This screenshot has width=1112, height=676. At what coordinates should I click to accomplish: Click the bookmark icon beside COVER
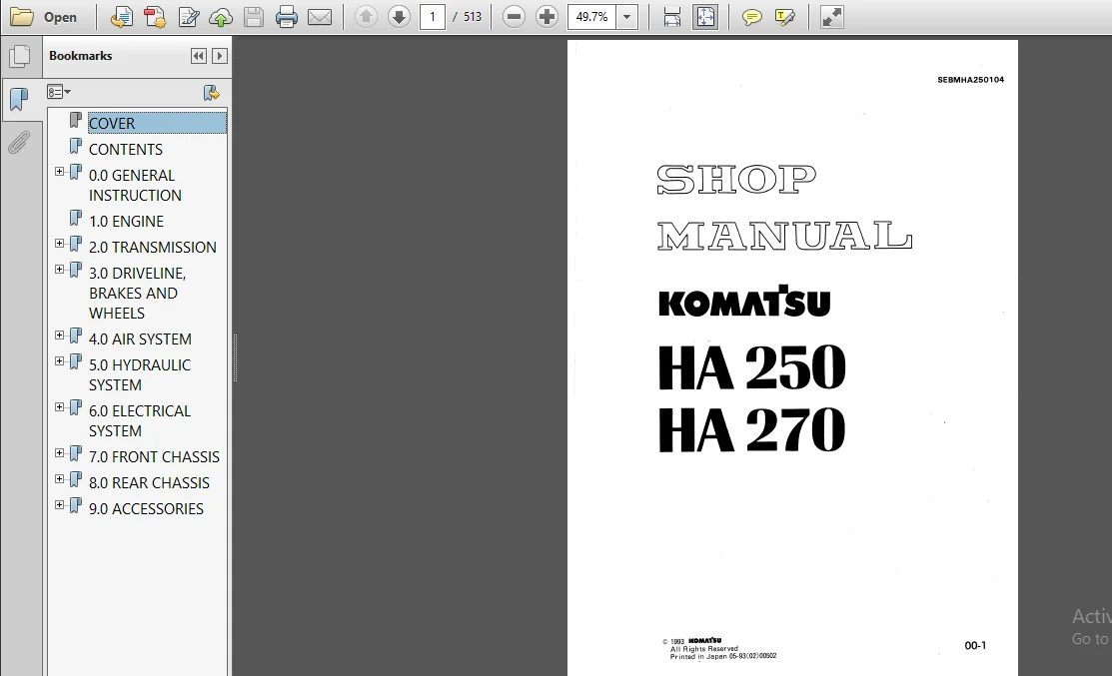(75, 121)
